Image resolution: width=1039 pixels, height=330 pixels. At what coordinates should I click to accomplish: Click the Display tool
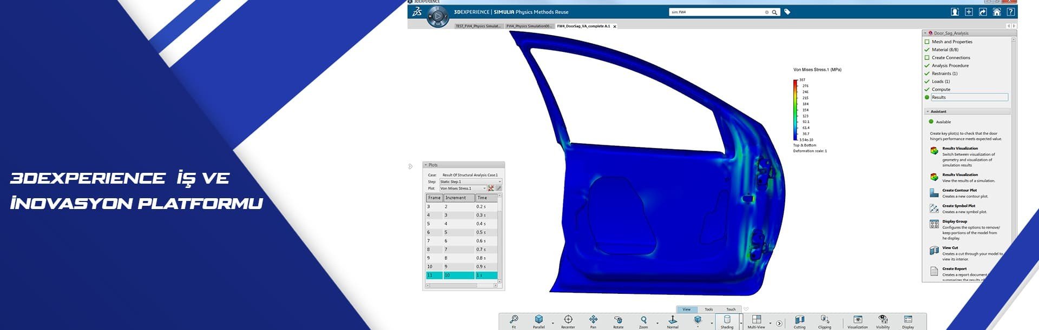pyautogui.click(x=908, y=322)
